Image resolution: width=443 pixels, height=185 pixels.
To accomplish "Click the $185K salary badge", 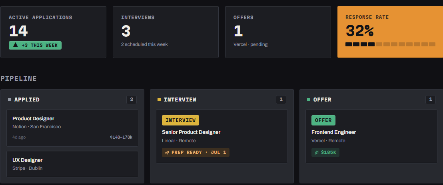I will (325, 153).
